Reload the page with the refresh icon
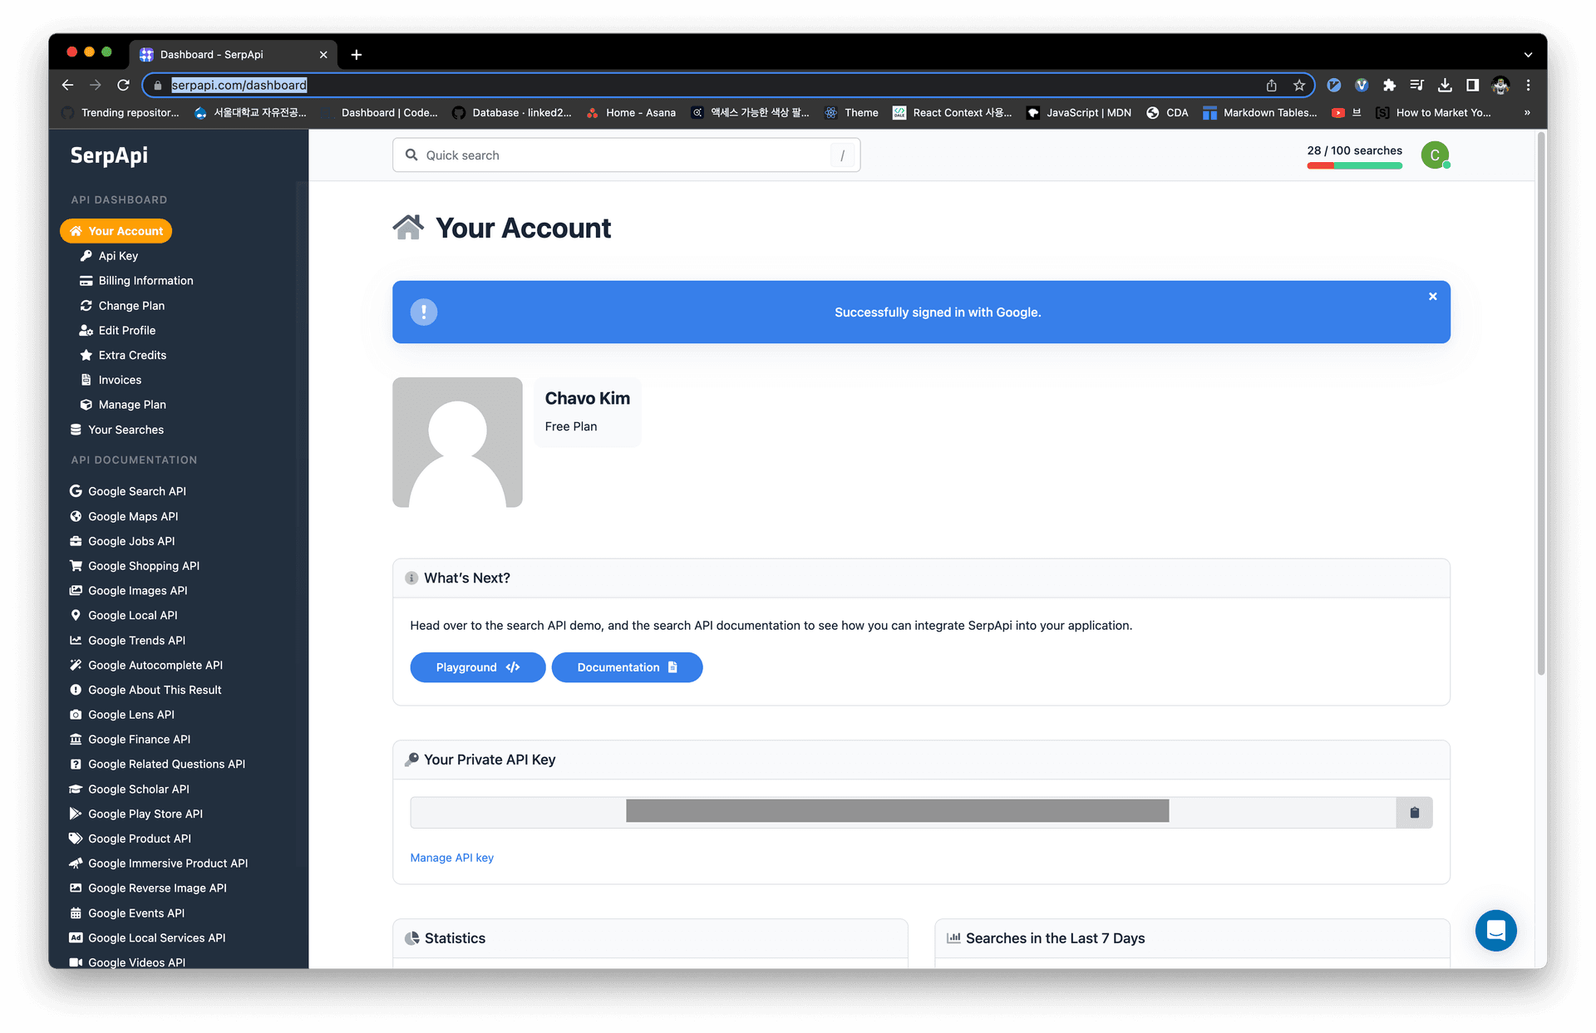The width and height of the screenshot is (1596, 1033). 123,85
